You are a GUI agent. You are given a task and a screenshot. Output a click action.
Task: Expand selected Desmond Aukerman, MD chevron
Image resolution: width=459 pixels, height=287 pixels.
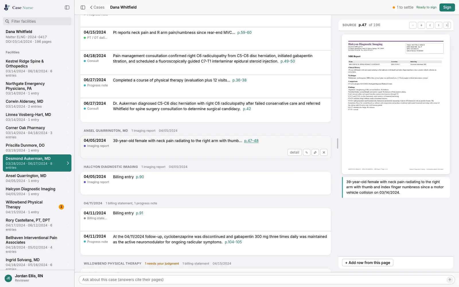(68, 163)
